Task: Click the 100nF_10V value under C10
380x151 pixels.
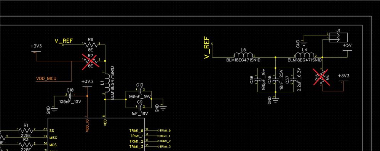Action: coord(70,102)
